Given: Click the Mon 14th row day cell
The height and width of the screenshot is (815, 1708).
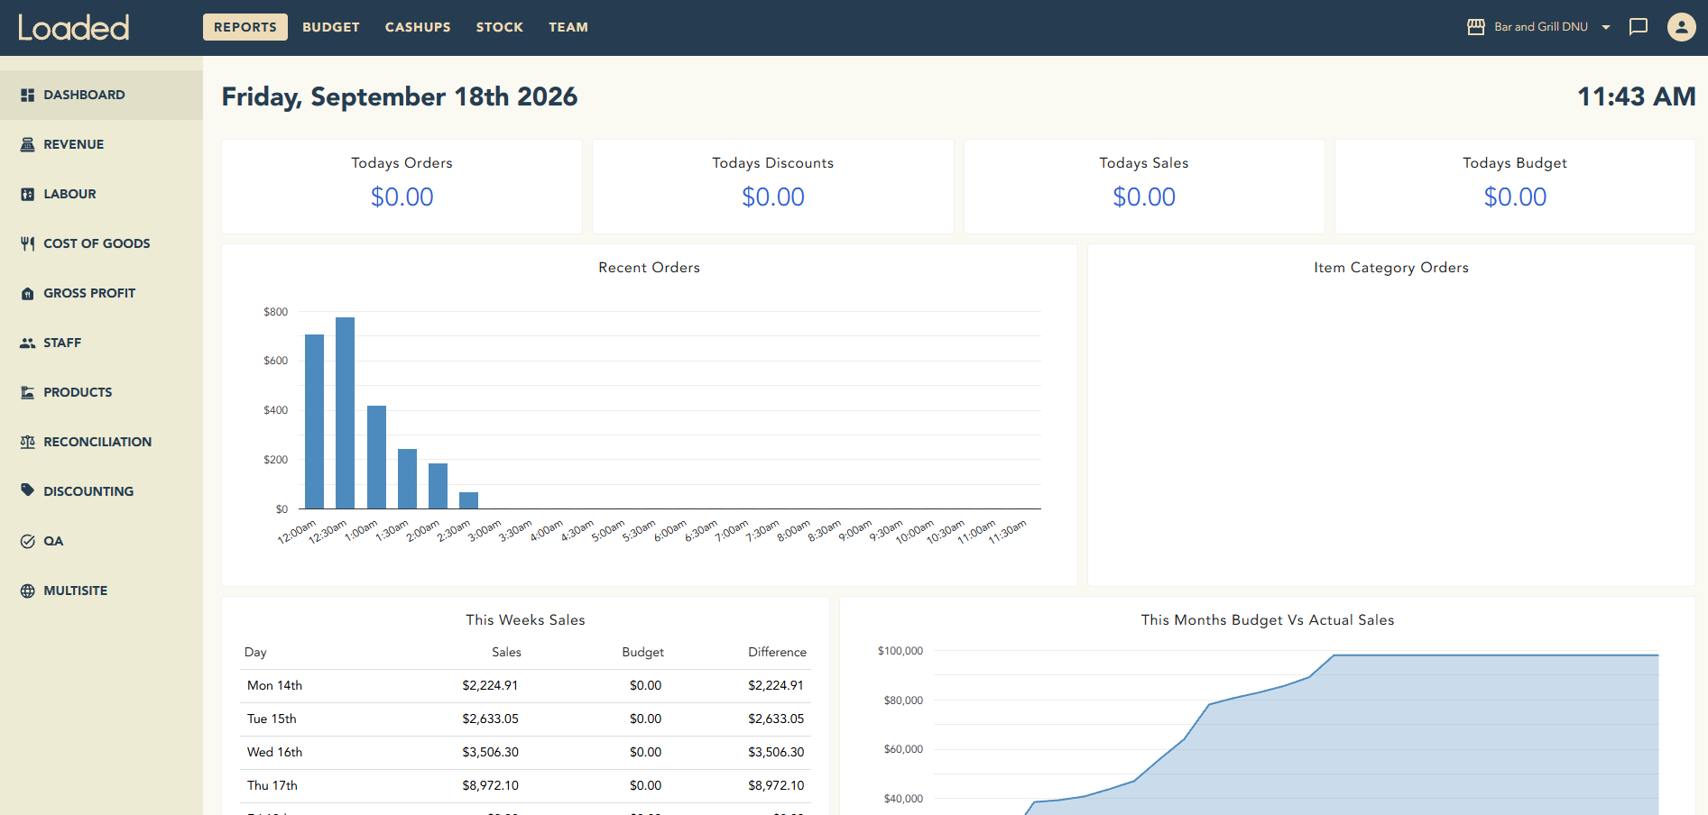Looking at the screenshot, I should 274,685.
